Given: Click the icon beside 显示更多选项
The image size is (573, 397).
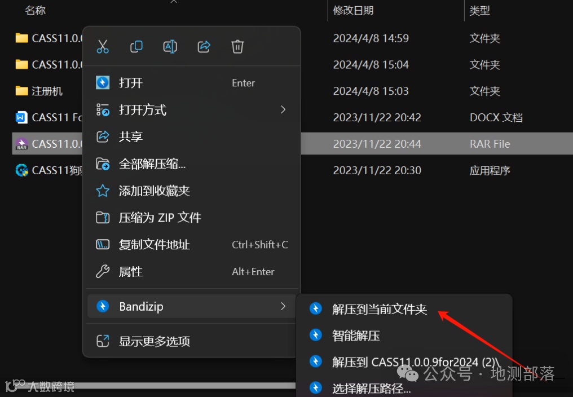Looking at the screenshot, I should [103, 341].
